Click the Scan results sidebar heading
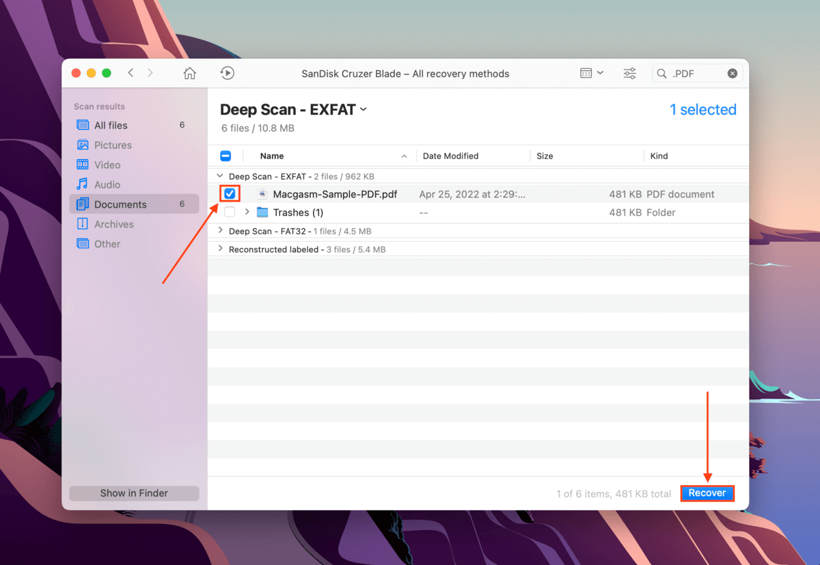This screenshot has width=820, height=565. click(99, 107)
